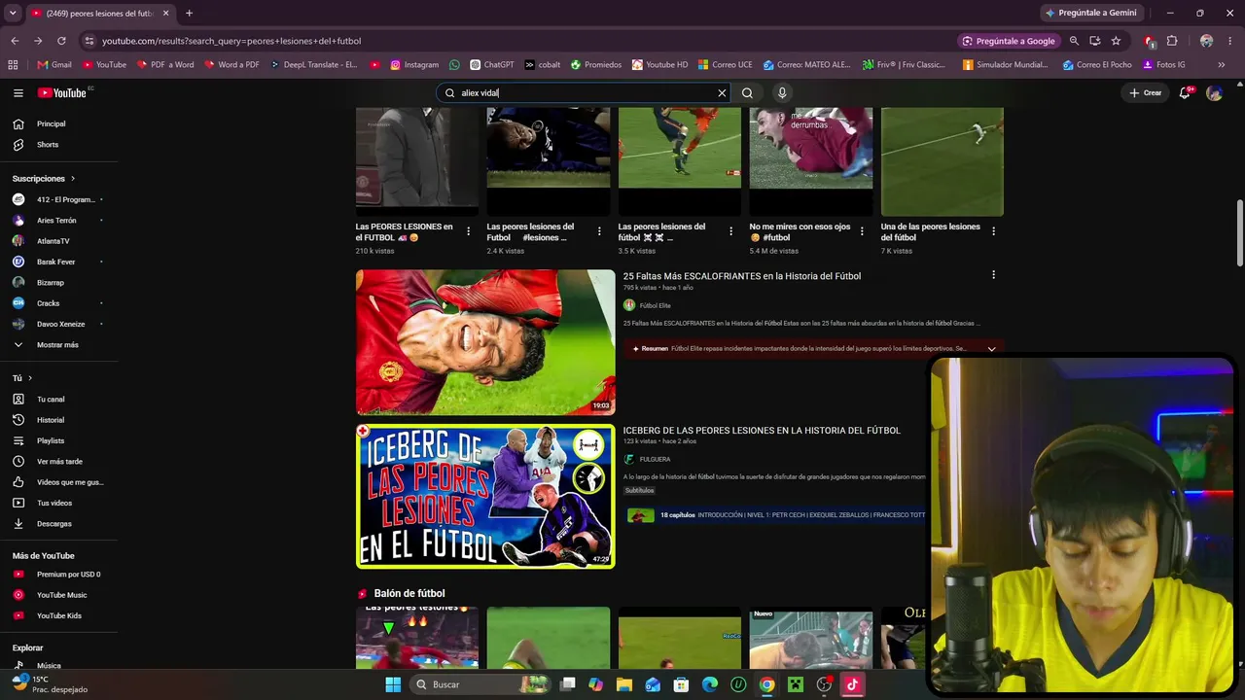Open the Chrome zoom magnifier icon
This screenshot has height=700, width=1245.
click(x=1074, y=41)
